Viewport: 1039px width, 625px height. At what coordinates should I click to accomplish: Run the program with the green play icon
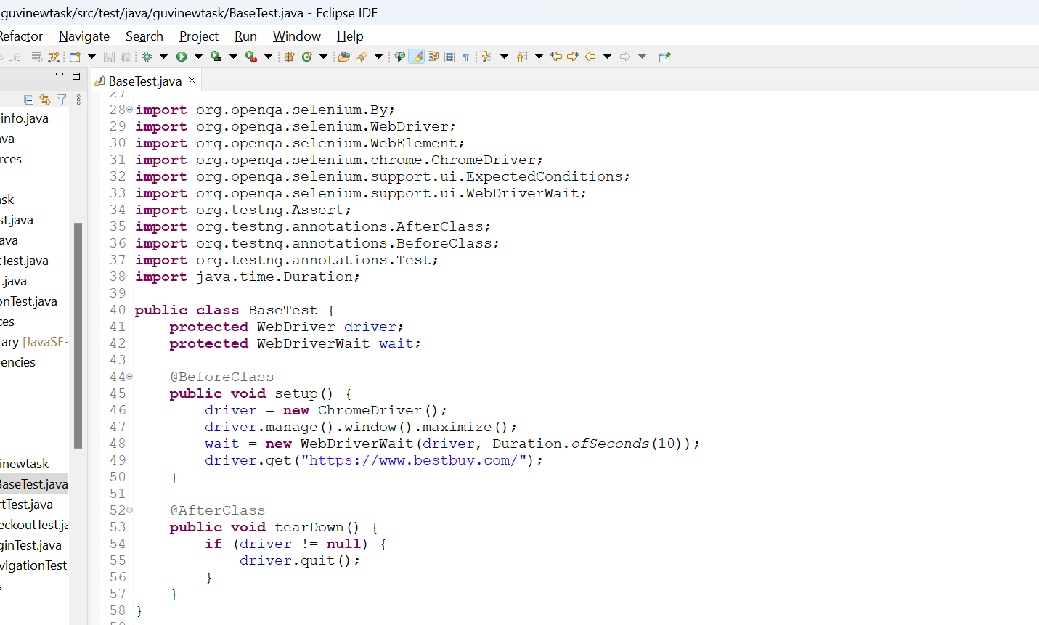(182, 57)
